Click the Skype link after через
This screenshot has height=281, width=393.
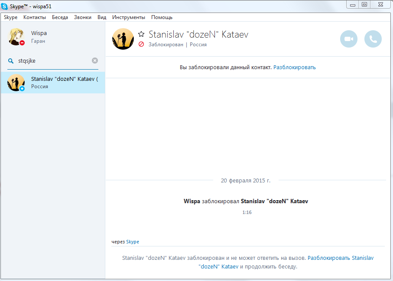pyautogui.click(x=133, y=242)
